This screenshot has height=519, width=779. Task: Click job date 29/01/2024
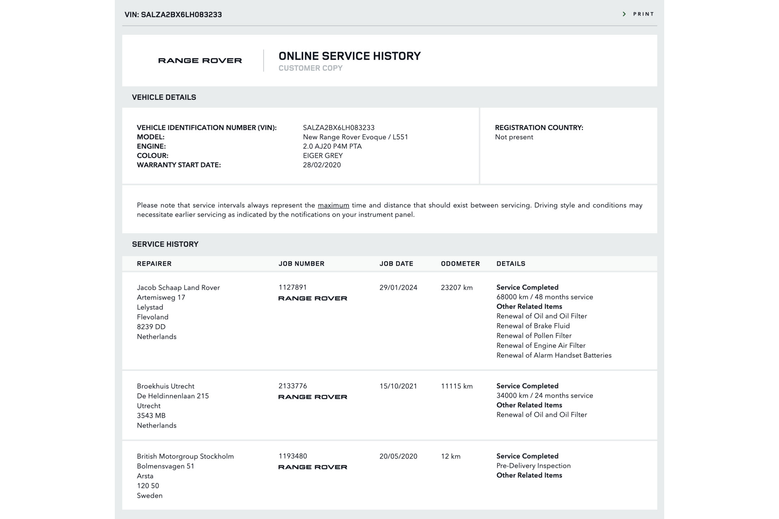[x=398, y=287]
